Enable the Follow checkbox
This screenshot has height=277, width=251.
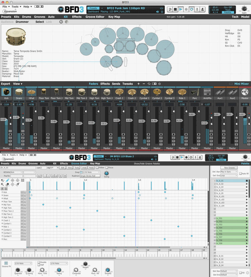(97, 168)
